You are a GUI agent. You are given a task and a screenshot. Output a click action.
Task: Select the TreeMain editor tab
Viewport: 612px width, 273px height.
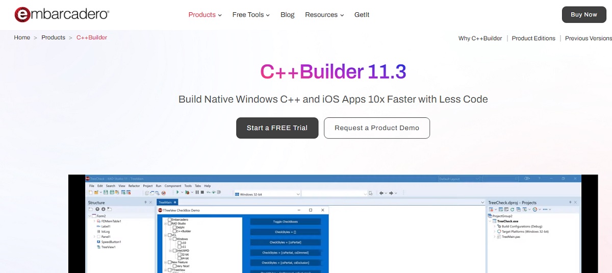point(166,203)
